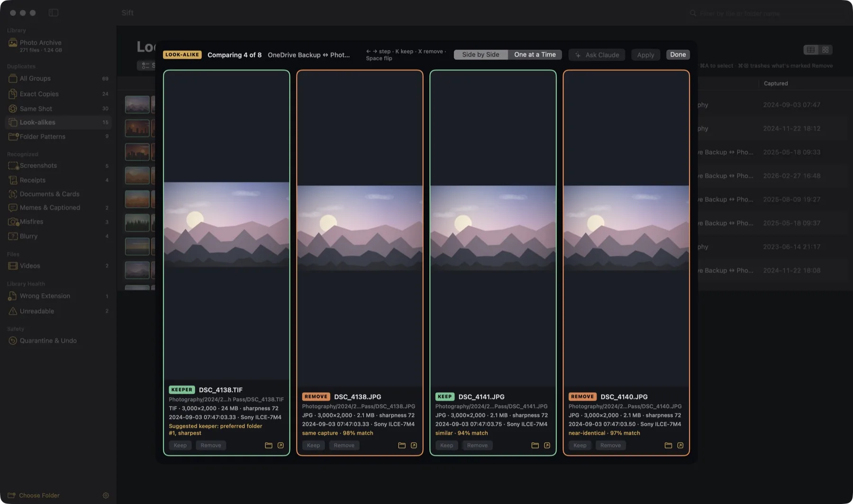Switch to list view layout icon
Viewport: 853px width, 504px height.
[x=811, y=50]
